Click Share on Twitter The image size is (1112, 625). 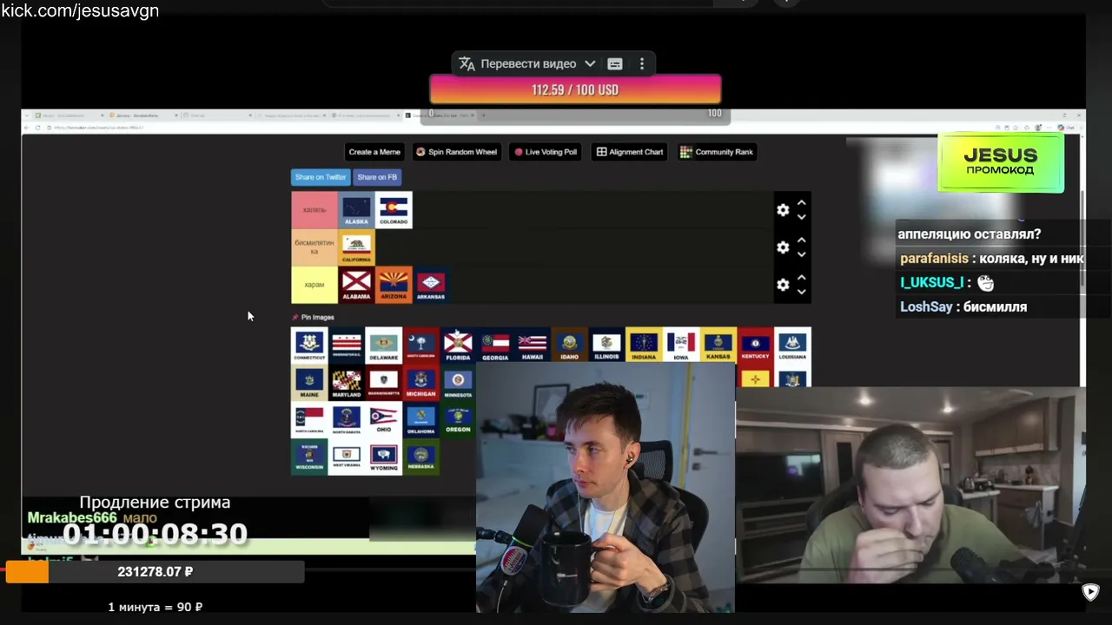[321, 177]
